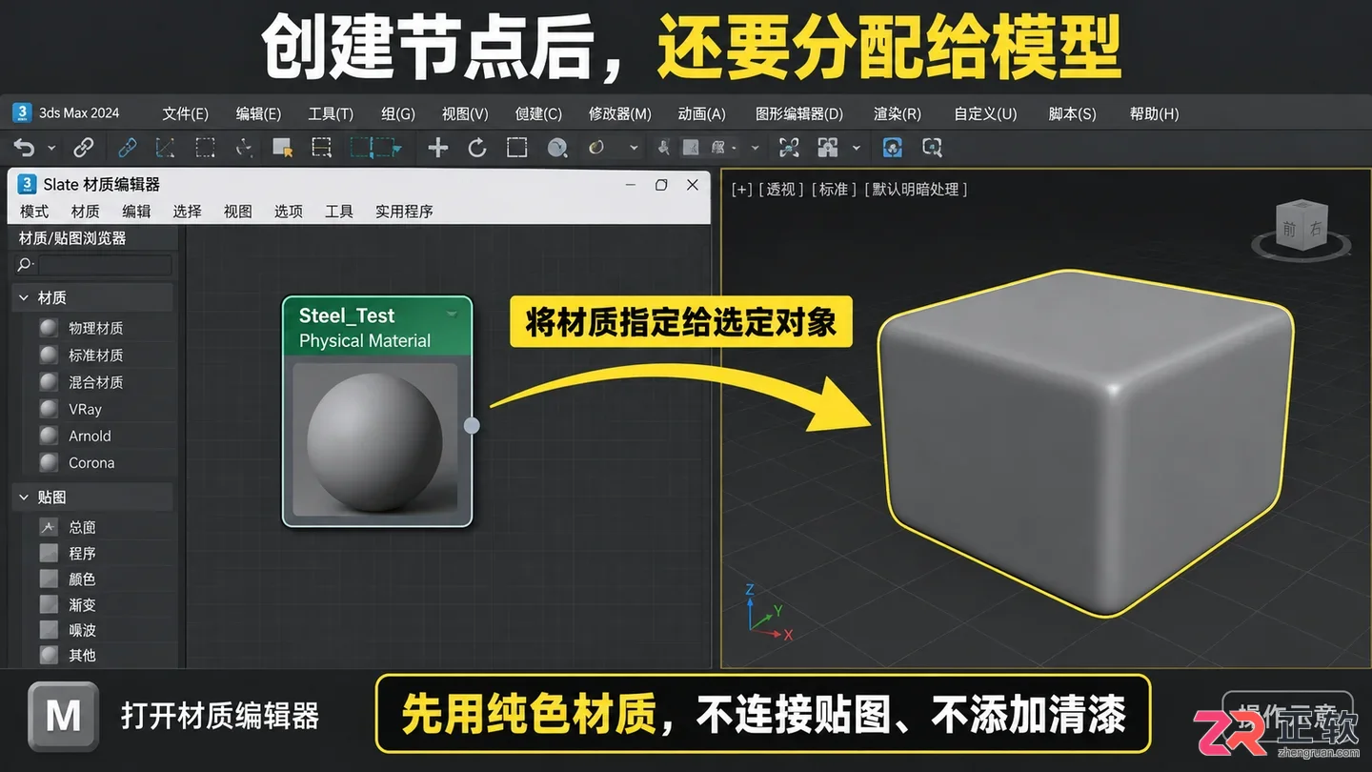1372x772 pixels.
Task: Open dropdown arrow after the align icons
Action: [x=755, y=149]
